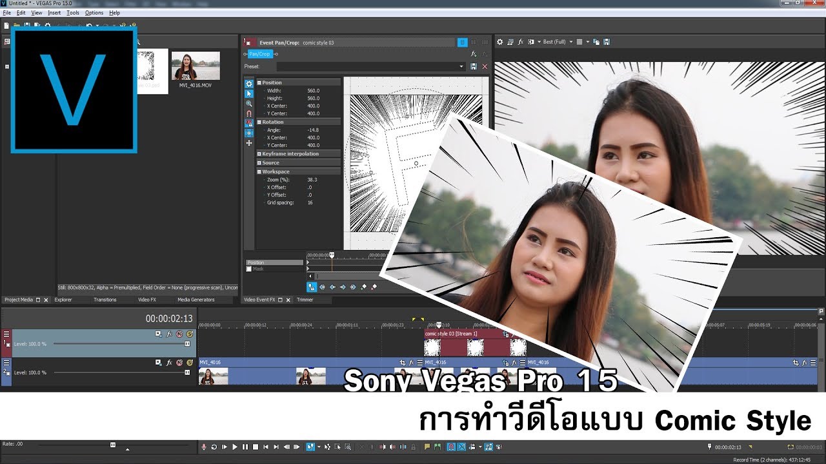Click the Play button in transport bar

235,447
